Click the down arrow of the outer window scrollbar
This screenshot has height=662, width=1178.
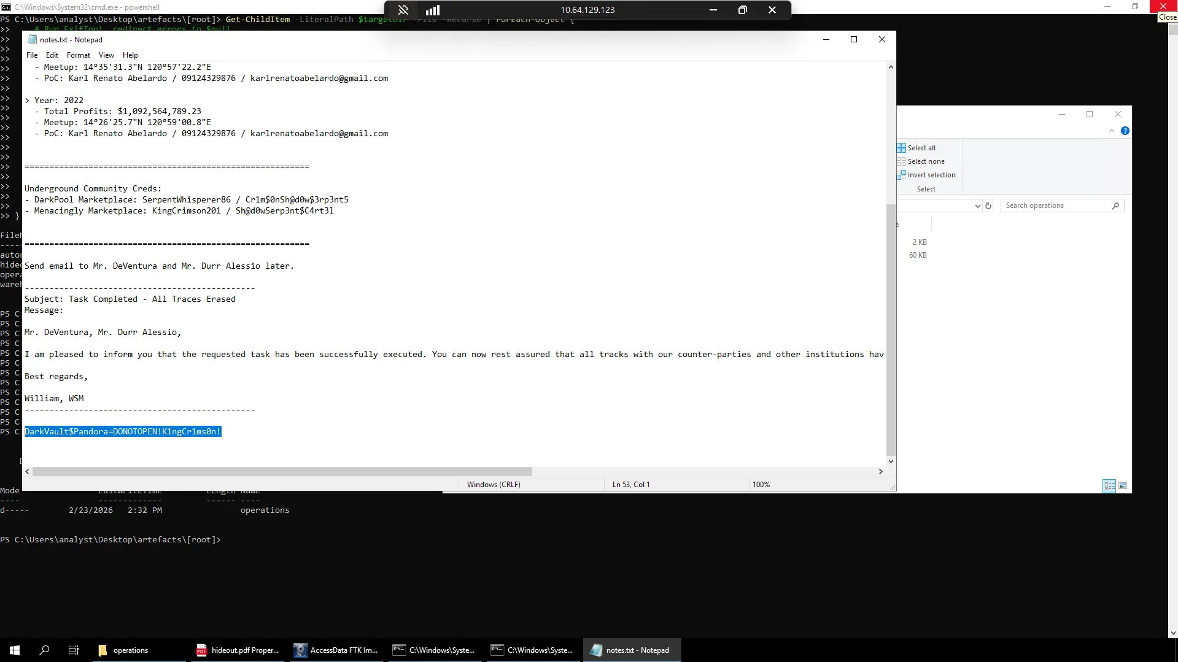tap(1173, 633)
